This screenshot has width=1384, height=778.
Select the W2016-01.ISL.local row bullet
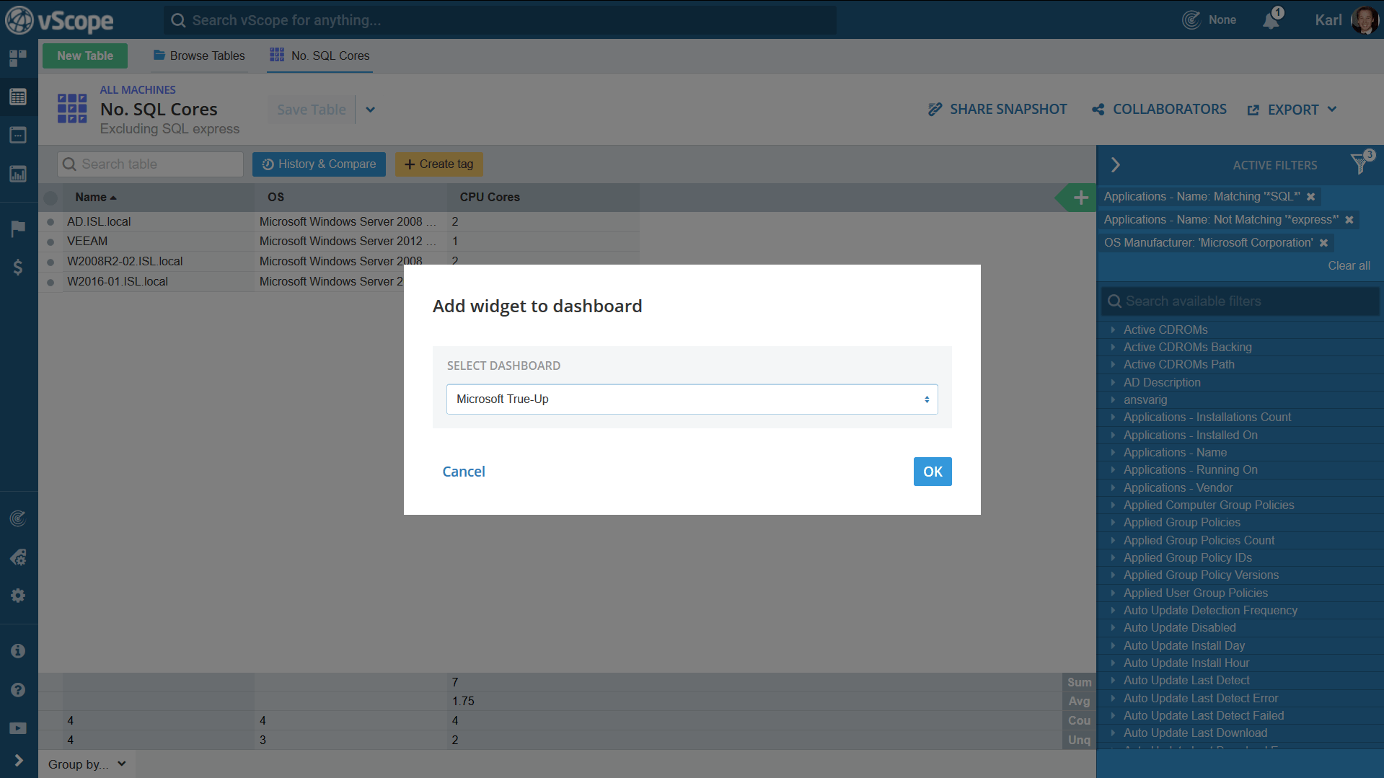[50, 282]
